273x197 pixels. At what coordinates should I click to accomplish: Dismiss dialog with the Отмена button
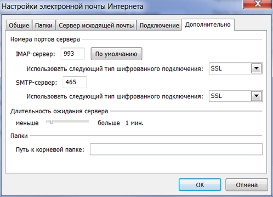point(247,185)
